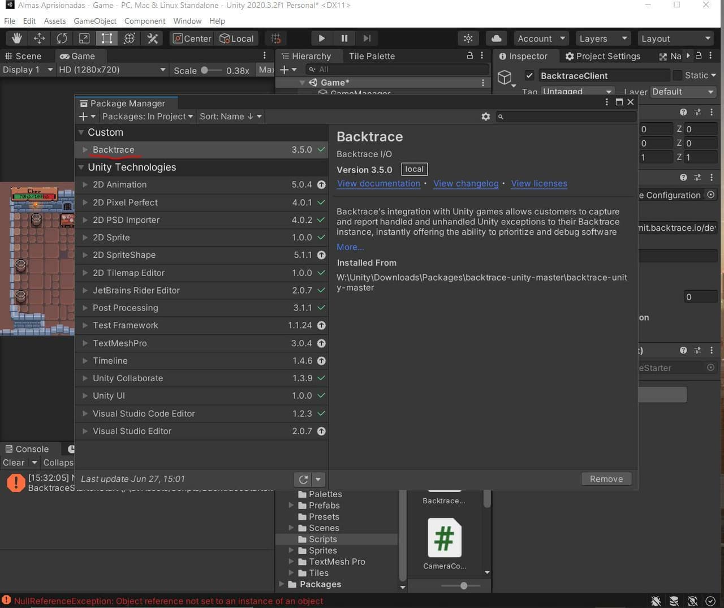The height and width of the screenshot is (608, 724).
Task: Click update arrow for Visual Studio Editor
Action: tap(321, 431)
